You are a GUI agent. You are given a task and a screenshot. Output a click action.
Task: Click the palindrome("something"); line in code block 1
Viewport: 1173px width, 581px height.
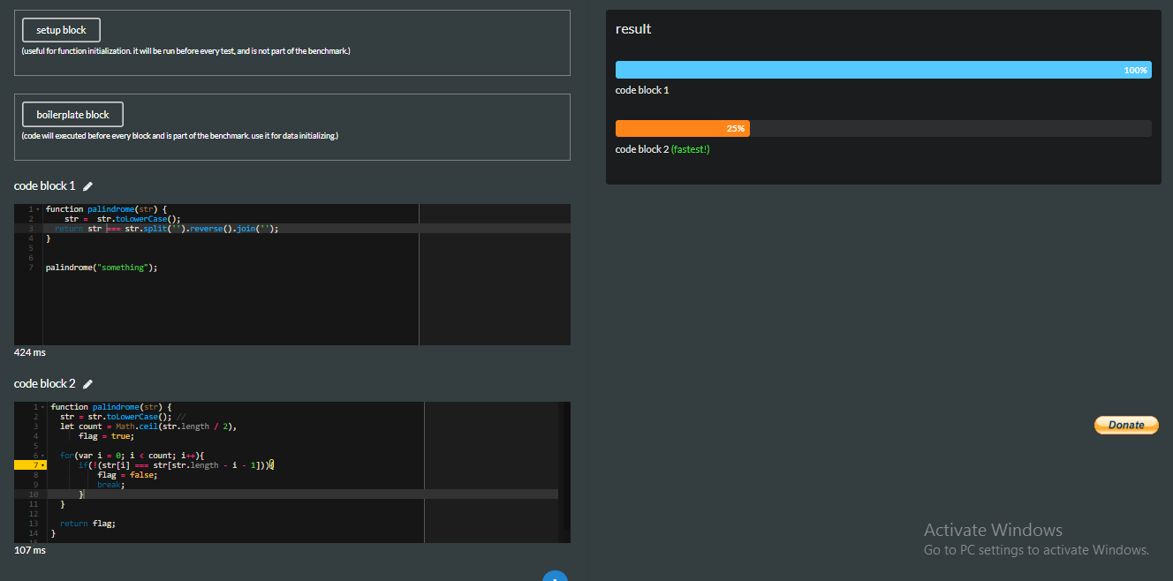(x=102, y=268)
